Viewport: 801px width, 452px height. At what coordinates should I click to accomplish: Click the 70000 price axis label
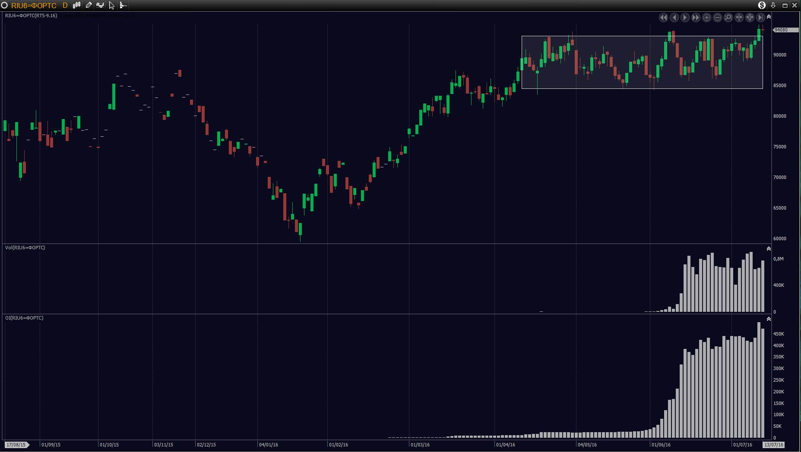click(780, 178)
